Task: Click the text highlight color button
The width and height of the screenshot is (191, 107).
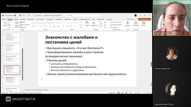Action: point(54,26)
